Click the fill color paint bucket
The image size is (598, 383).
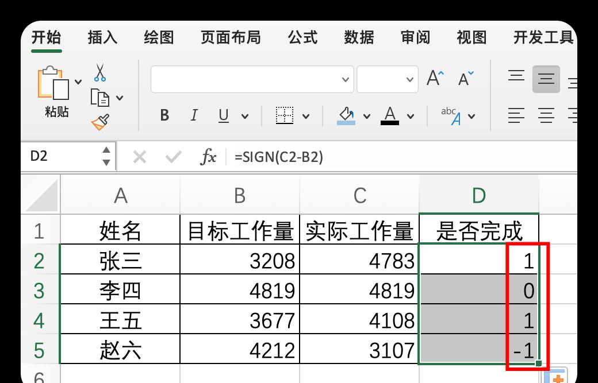point(346,115)
